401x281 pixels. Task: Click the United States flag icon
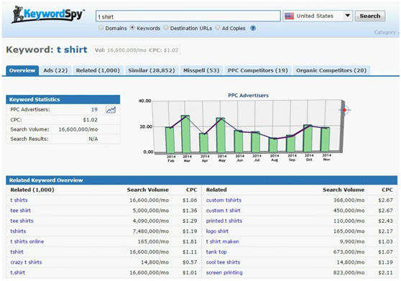(x=289, y=16)
